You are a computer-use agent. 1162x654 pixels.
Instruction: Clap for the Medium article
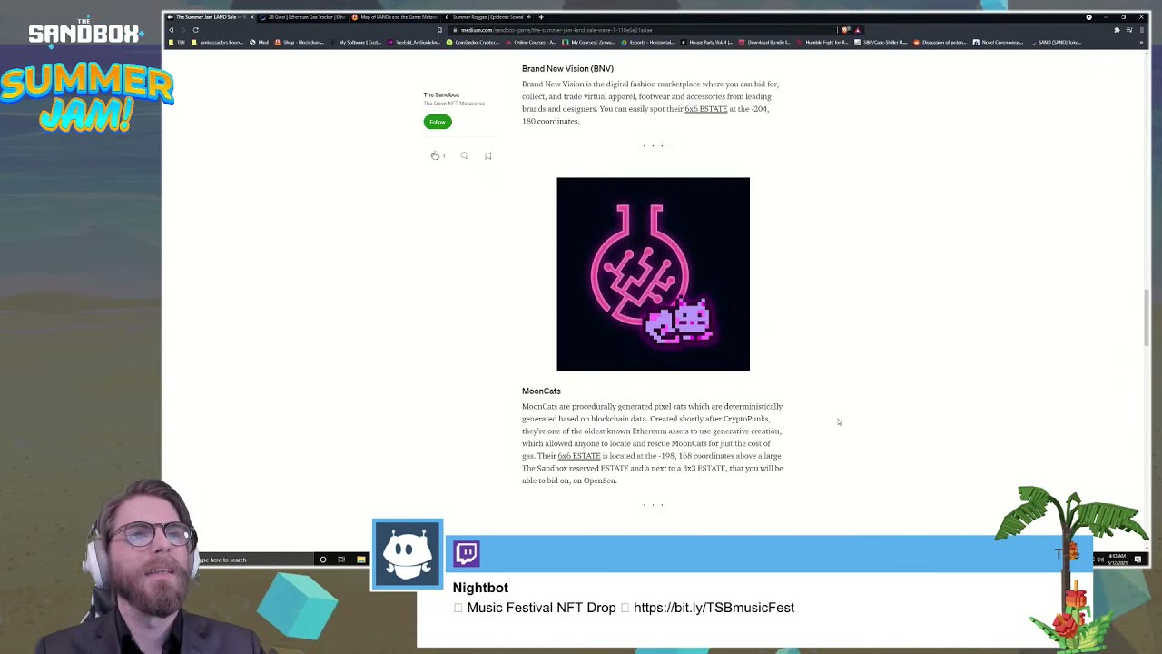[x=435, y=155]
